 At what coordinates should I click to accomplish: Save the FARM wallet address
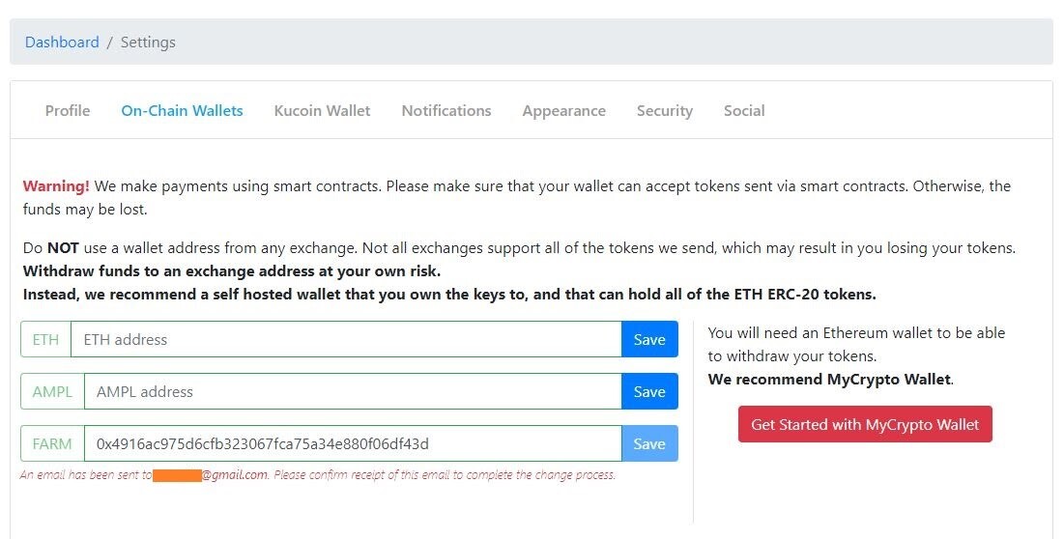pos(649,443)
